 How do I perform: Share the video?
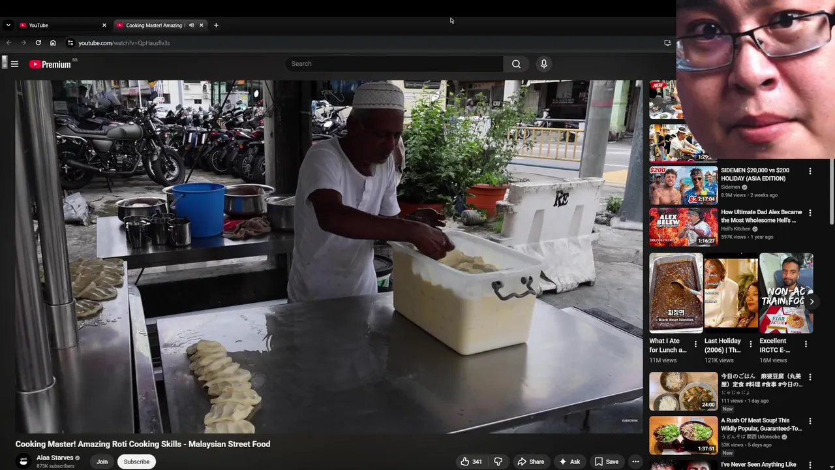click(531, 462)
